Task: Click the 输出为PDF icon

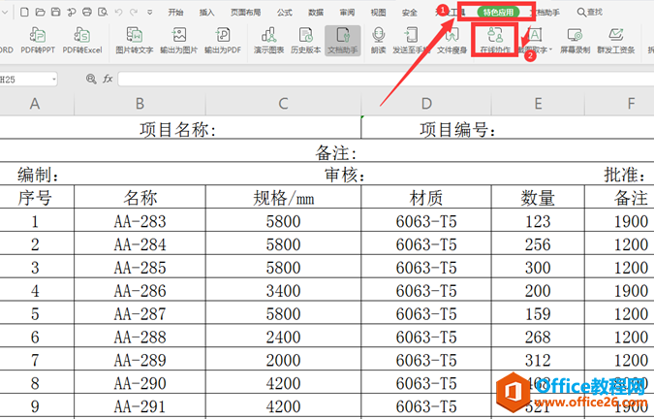Action: tap(223, 40)
